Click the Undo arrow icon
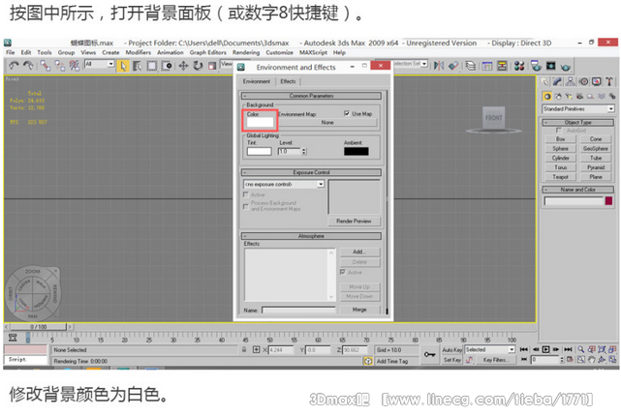 pyautogui.click(x=14, y=66)
